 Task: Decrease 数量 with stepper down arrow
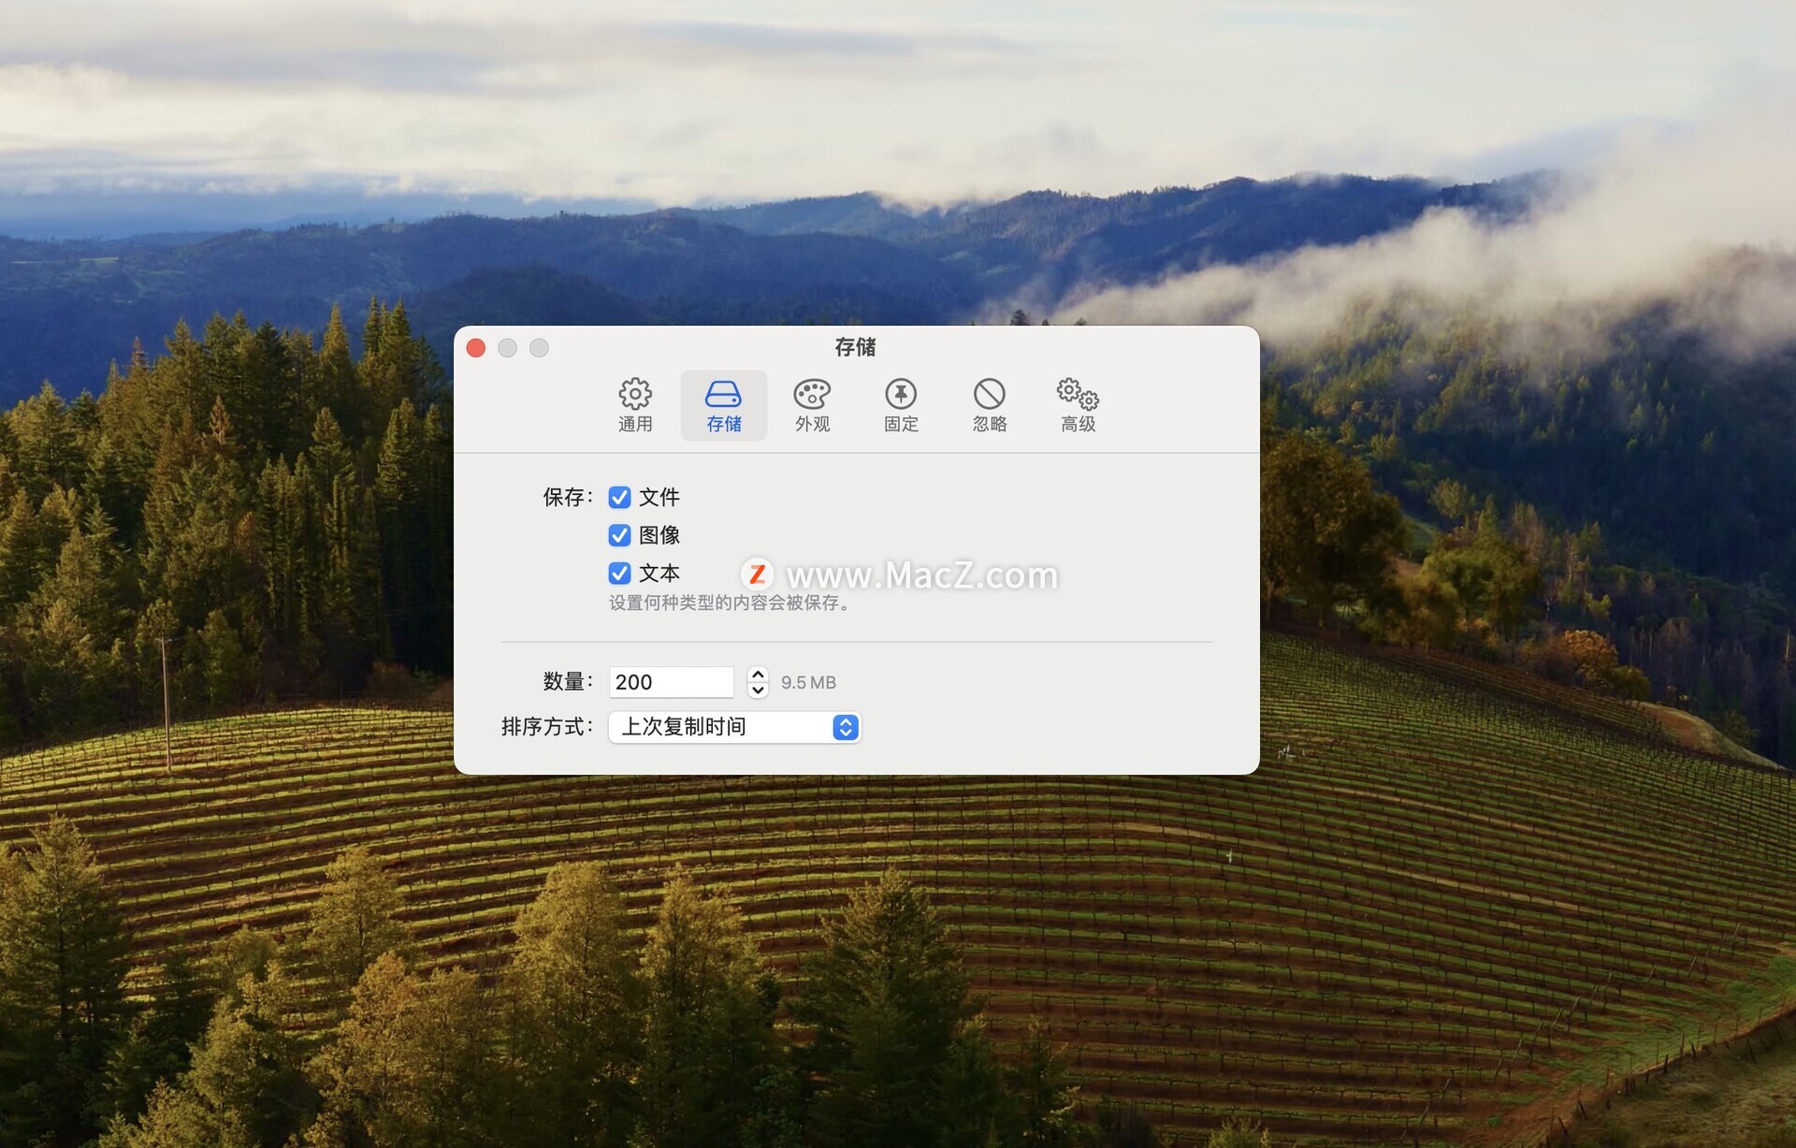[758, 690]
